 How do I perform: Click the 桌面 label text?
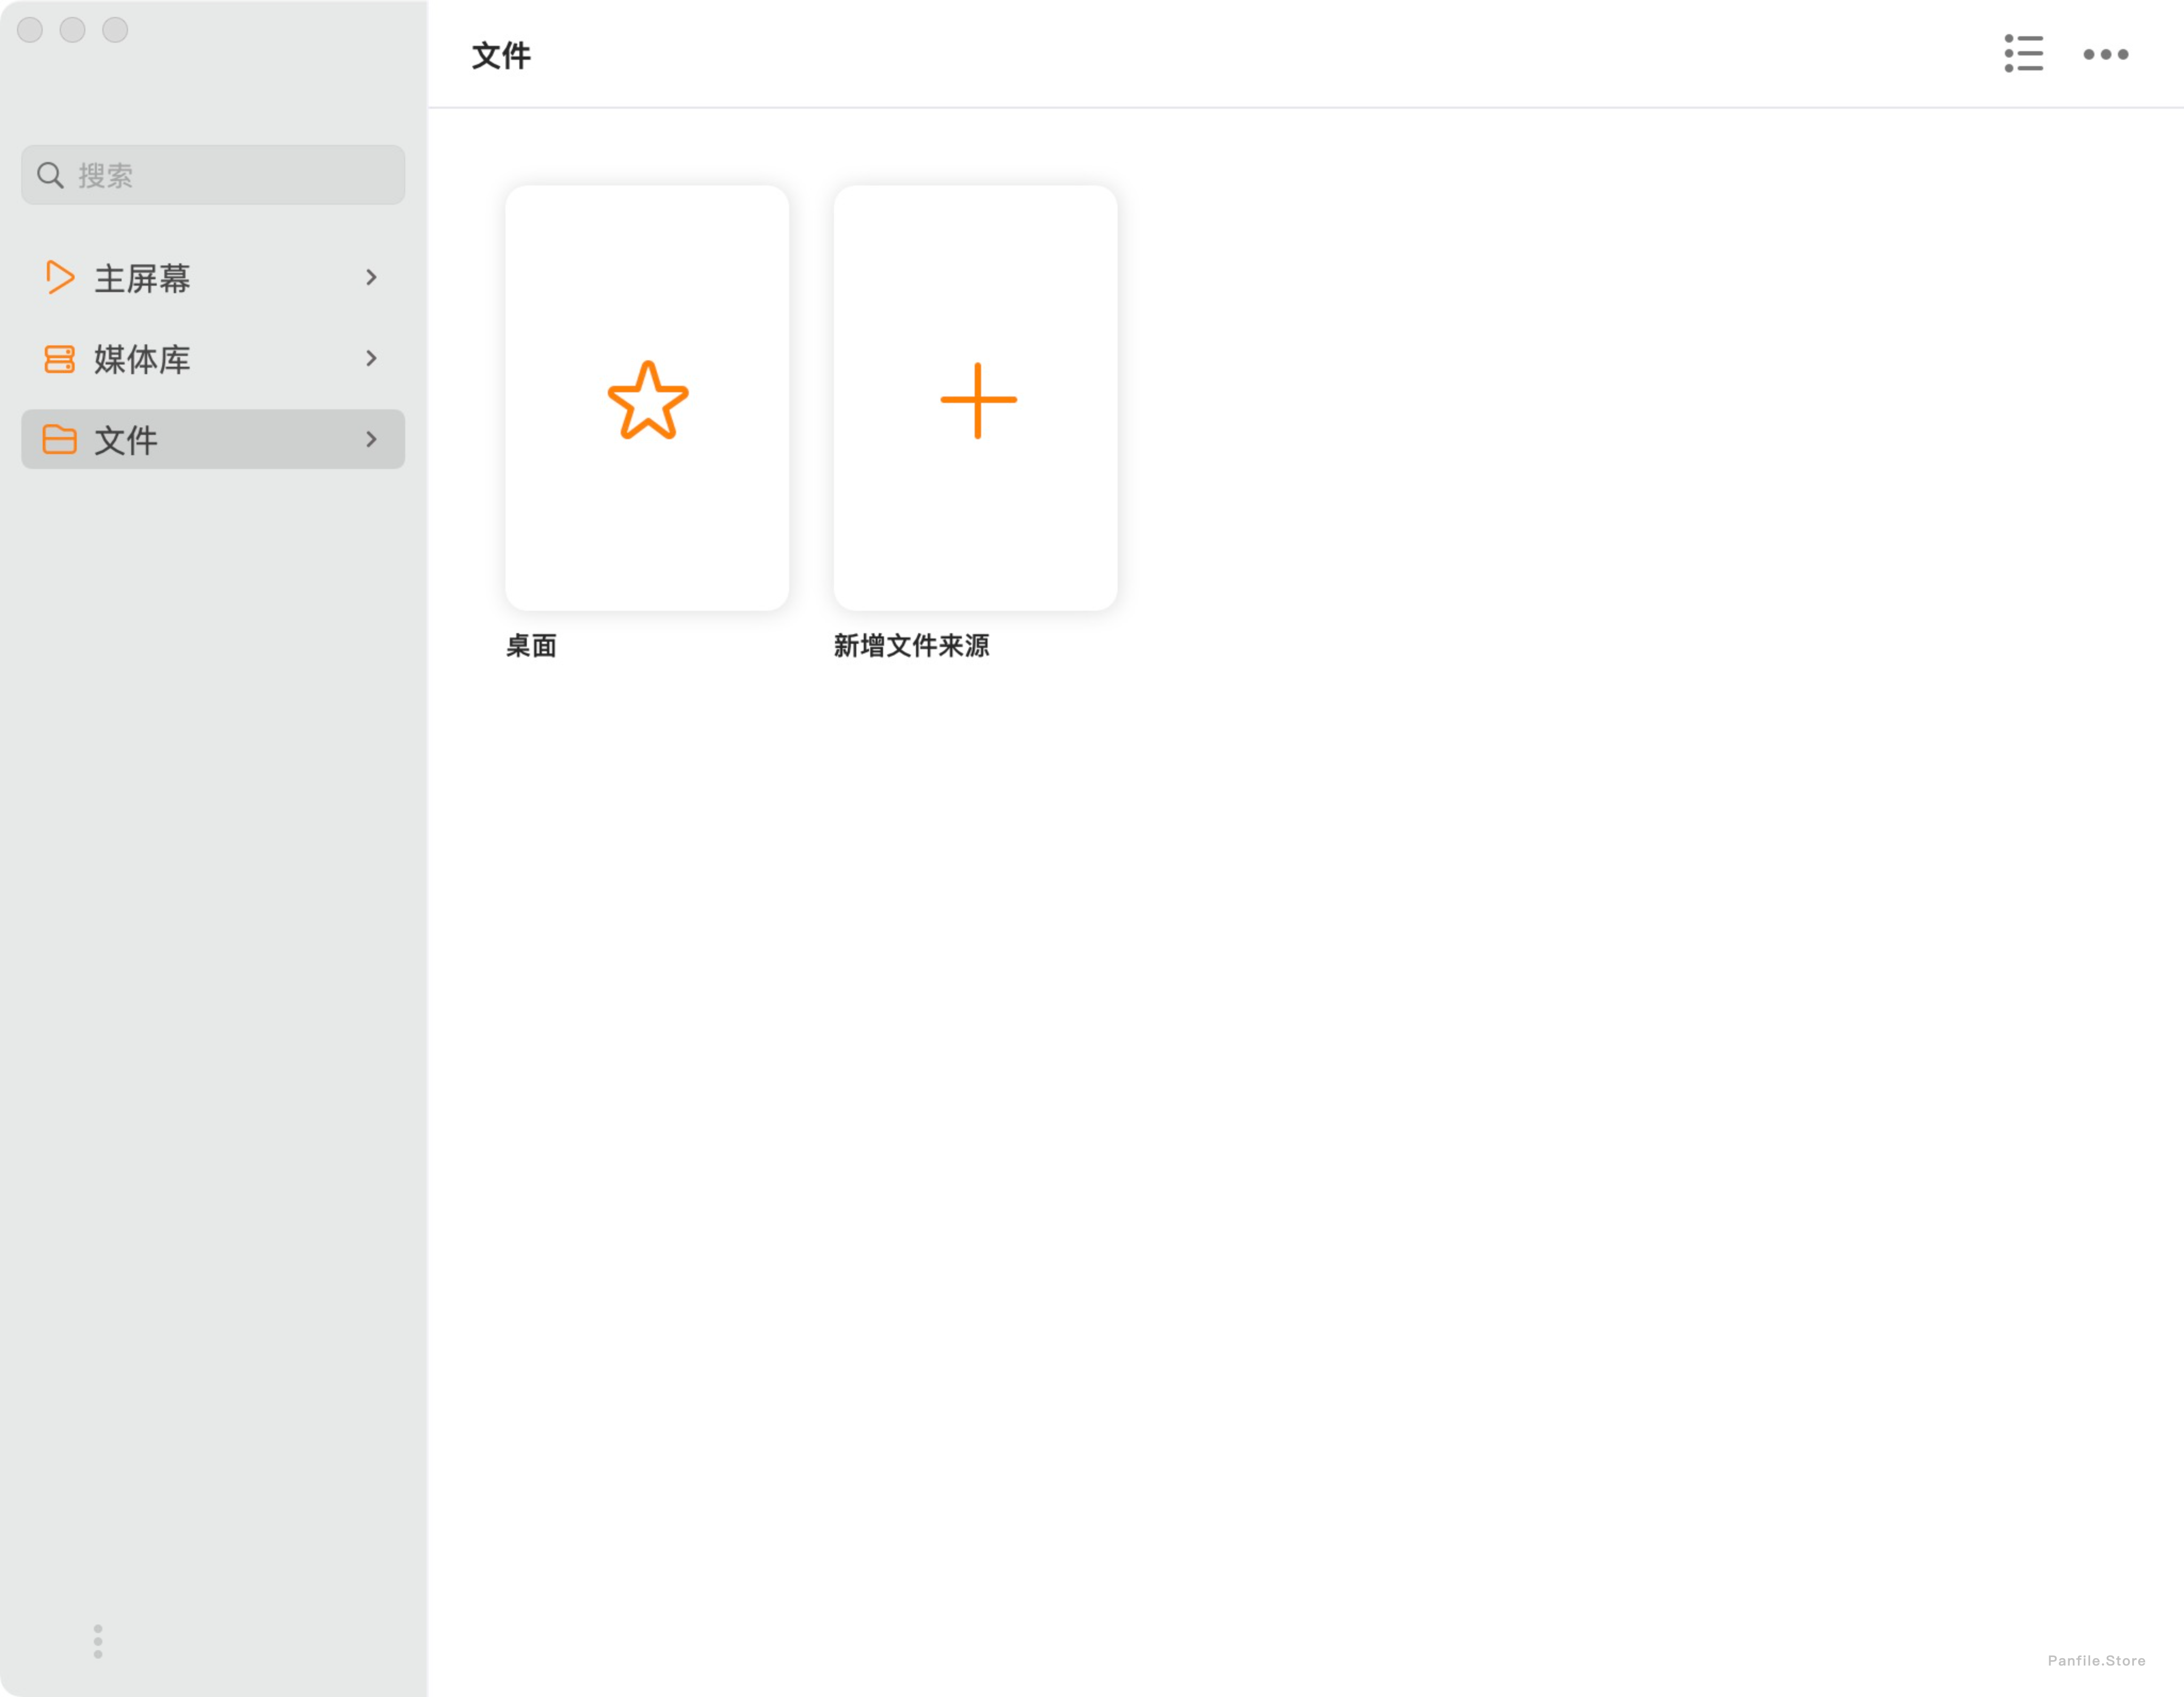531,645
